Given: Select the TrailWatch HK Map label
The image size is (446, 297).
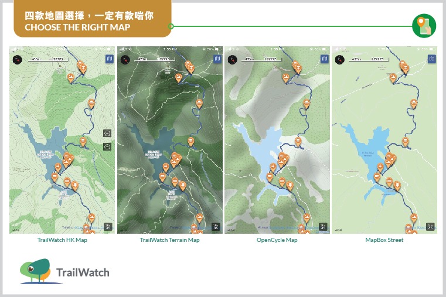Looking at the screenshot, I should tap(62, 240).
